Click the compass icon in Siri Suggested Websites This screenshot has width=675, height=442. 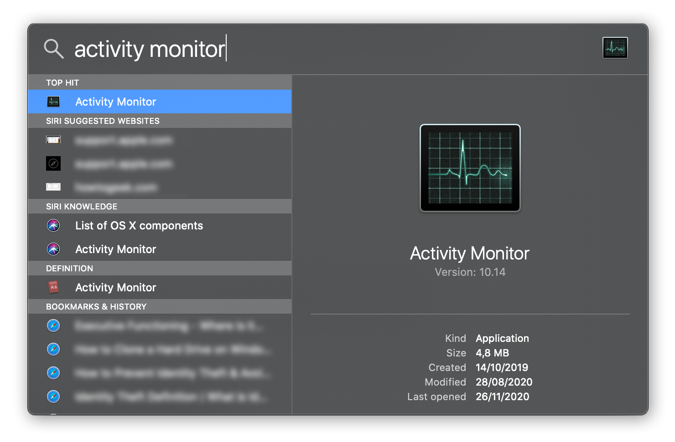[x=53, y=163]
